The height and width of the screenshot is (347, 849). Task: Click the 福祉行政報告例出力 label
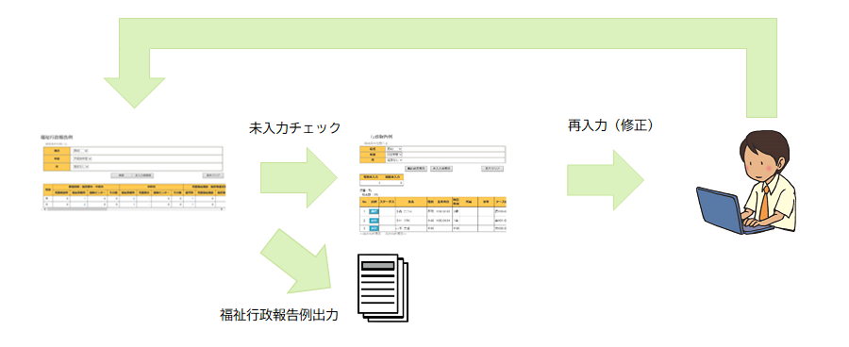[x=279, y=315]
